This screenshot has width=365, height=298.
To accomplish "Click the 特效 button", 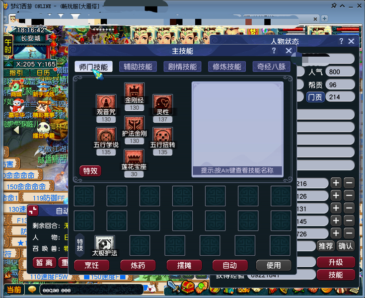I will pyautogui.click(x=90, y=171).
